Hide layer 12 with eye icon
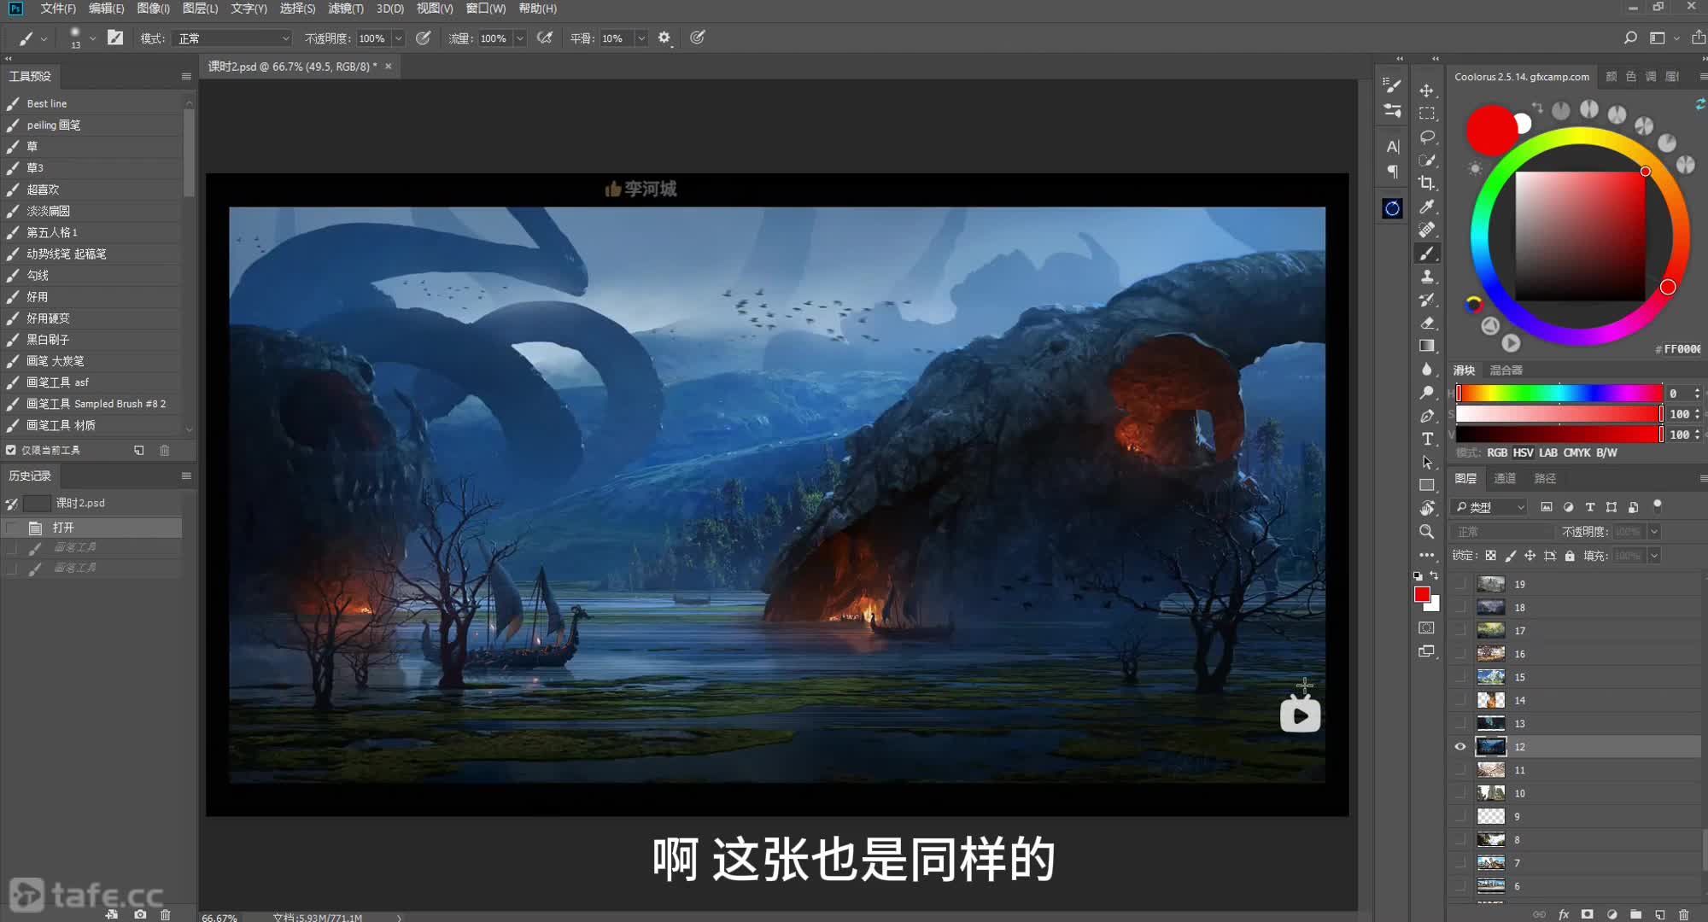The height and width of the screenshot is (922, 1708). tap(1460, 746)
